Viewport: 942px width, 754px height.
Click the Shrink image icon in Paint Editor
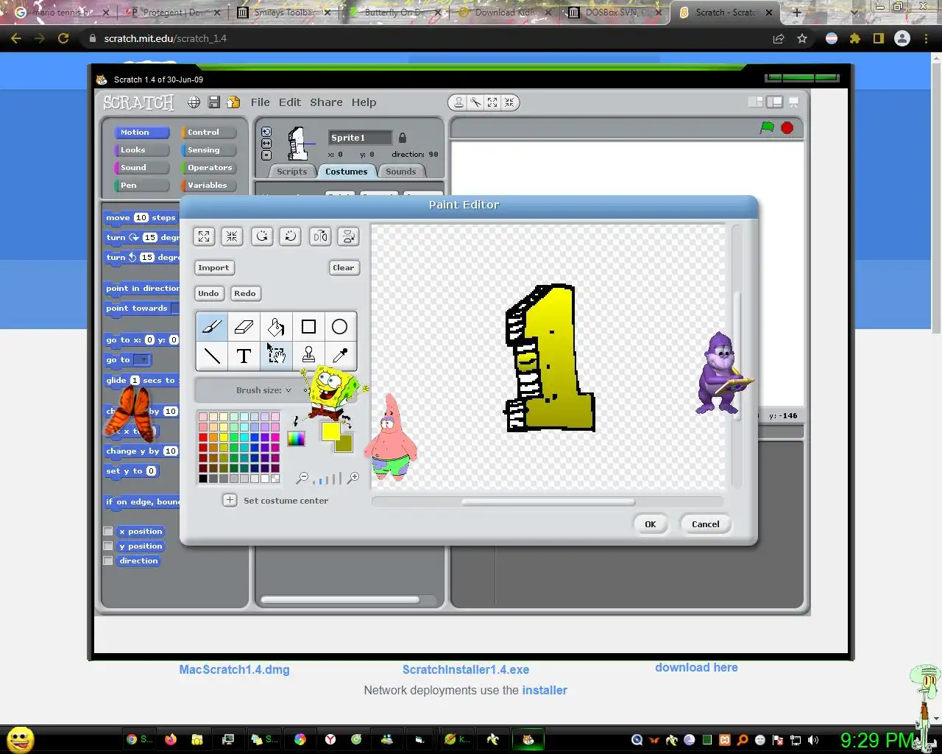[x=232, y=236]
